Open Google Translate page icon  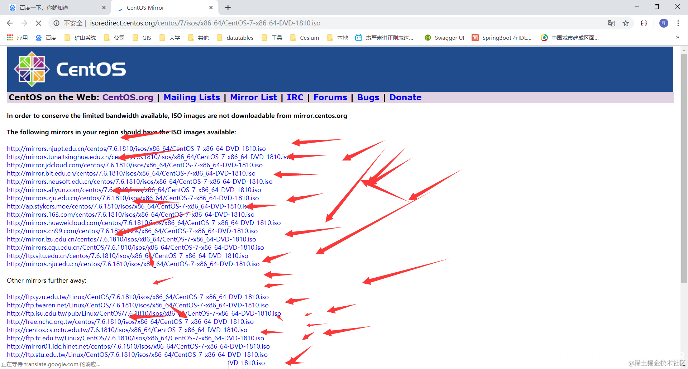click(x=611, y=23)
